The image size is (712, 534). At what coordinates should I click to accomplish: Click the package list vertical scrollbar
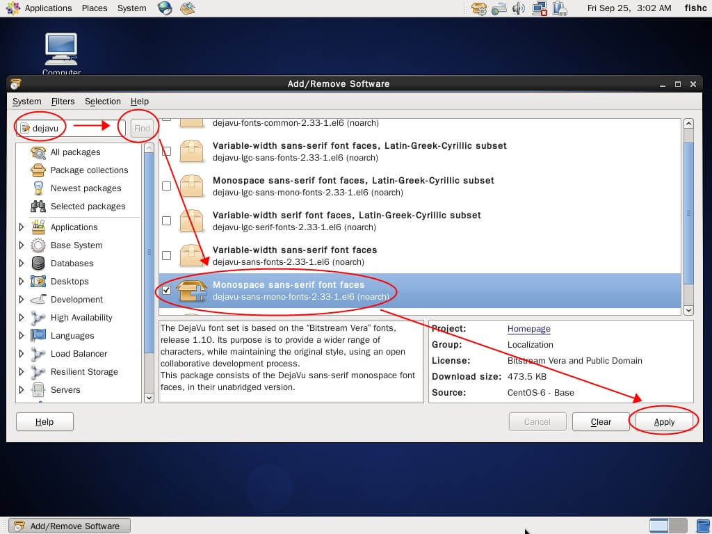(x=688, y=209)
